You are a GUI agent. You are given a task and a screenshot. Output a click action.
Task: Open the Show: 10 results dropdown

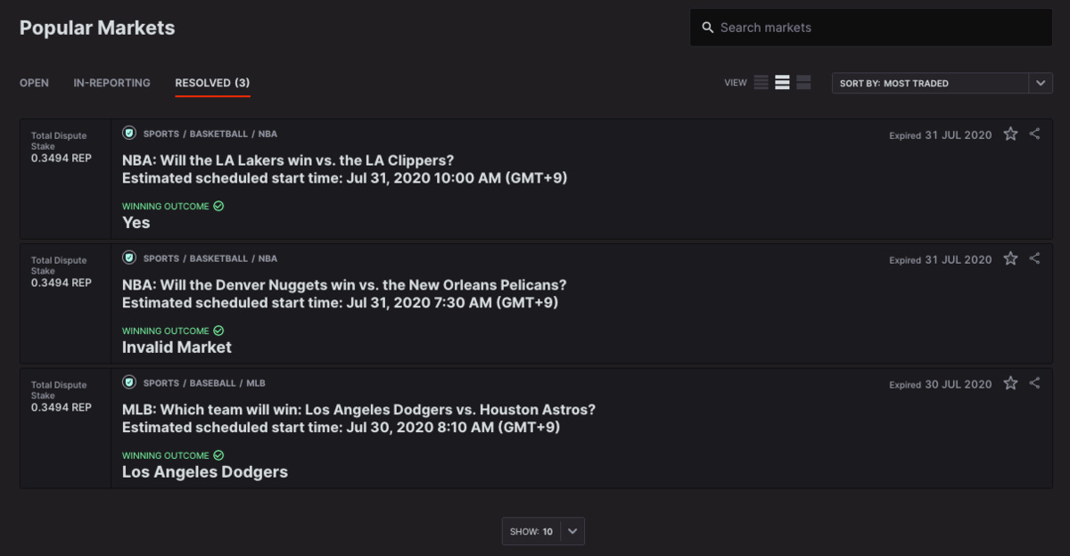pos(543,531)
